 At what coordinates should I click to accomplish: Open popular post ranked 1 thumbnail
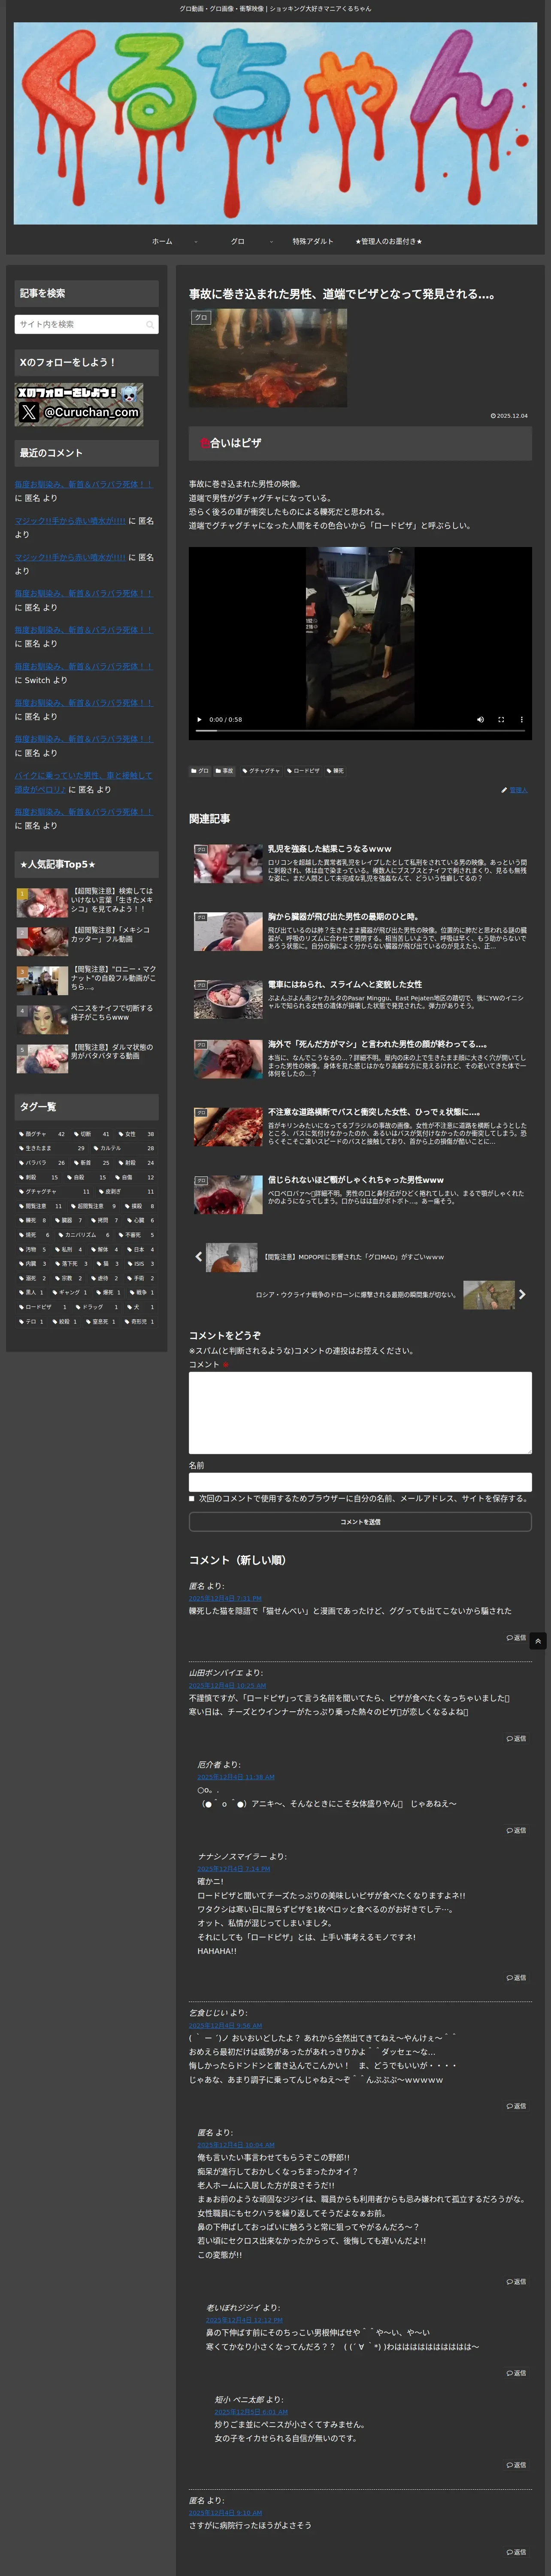(x=42, y=903)
